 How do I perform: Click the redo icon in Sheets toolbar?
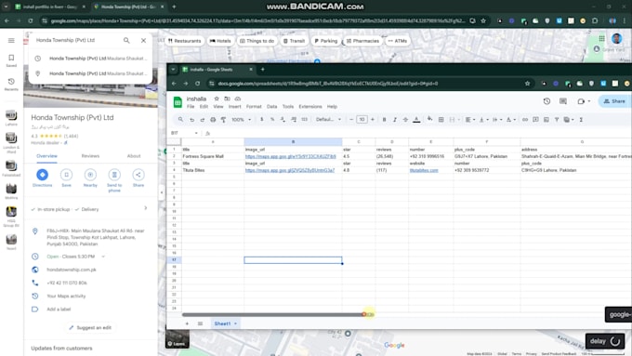click(203, 120)
